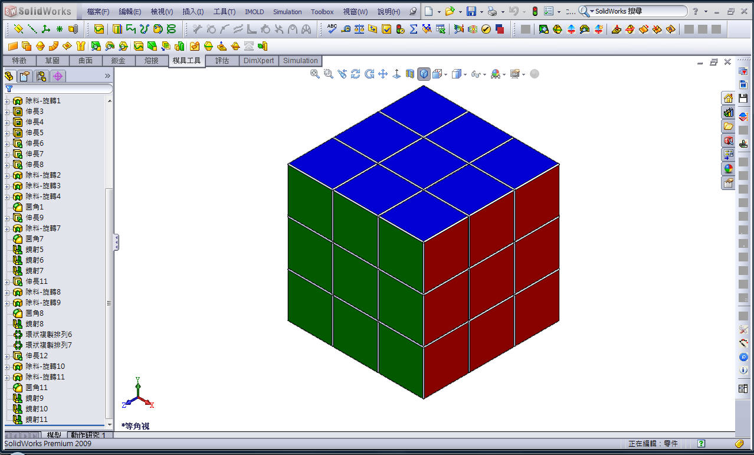The height and width of the screenshot is (455, 754).
Task: Select the 圓角8 tree item
Action: pos(34,313)
